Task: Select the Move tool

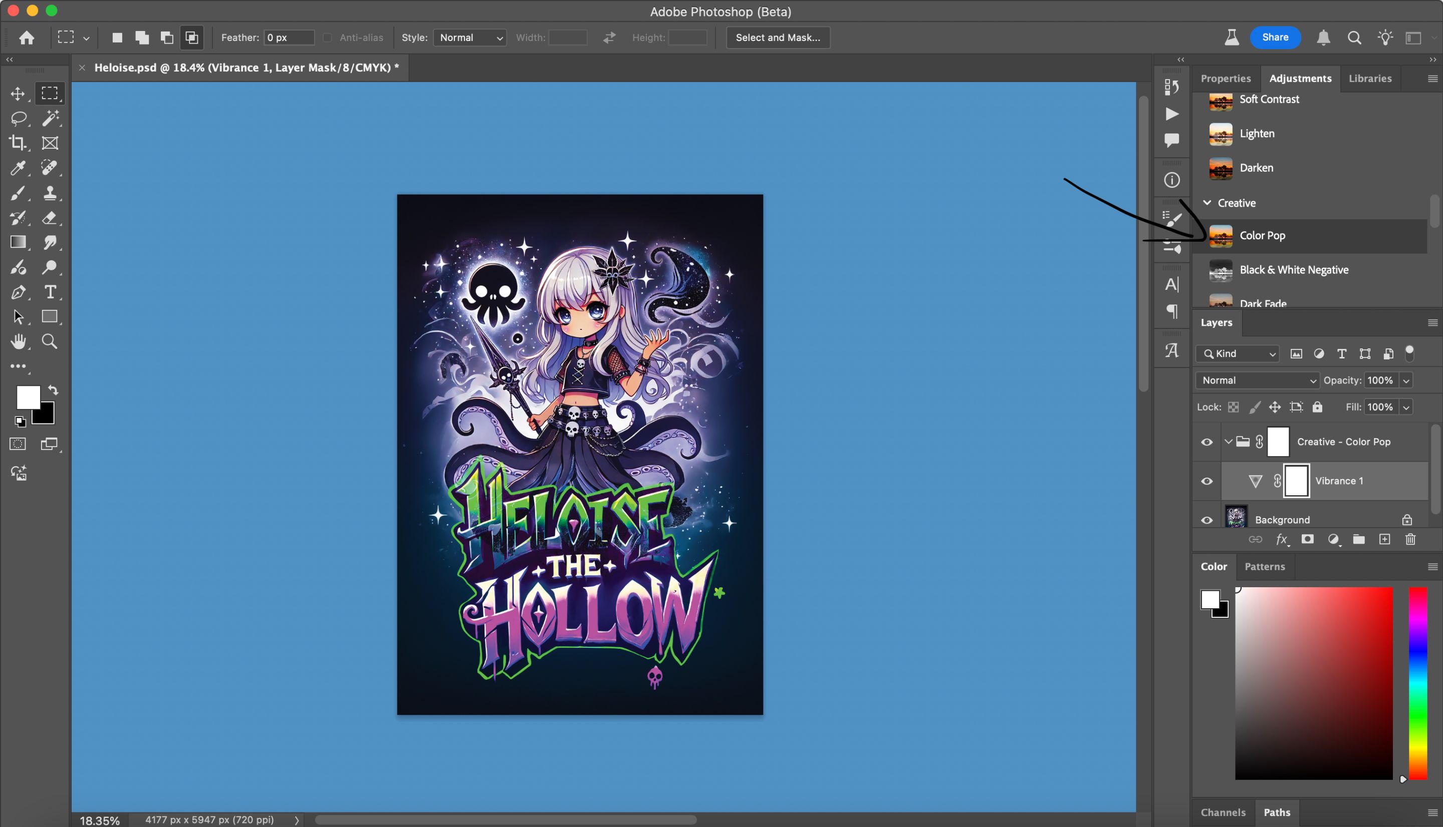Action: 18,94
